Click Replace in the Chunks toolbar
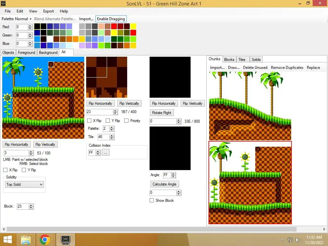 [313, 68]
